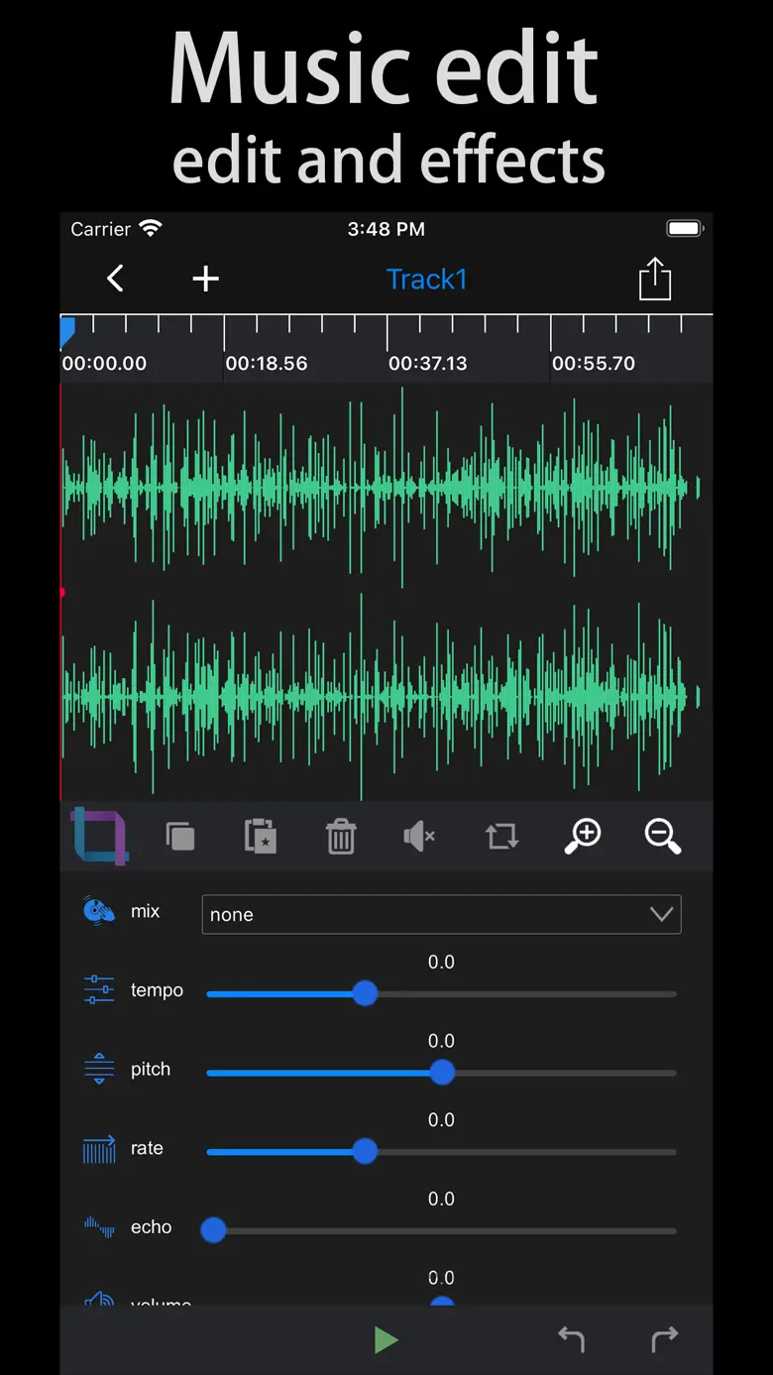Redo the last edit
This screenshot has height=1375, width=773.
tap(665, 1339)
